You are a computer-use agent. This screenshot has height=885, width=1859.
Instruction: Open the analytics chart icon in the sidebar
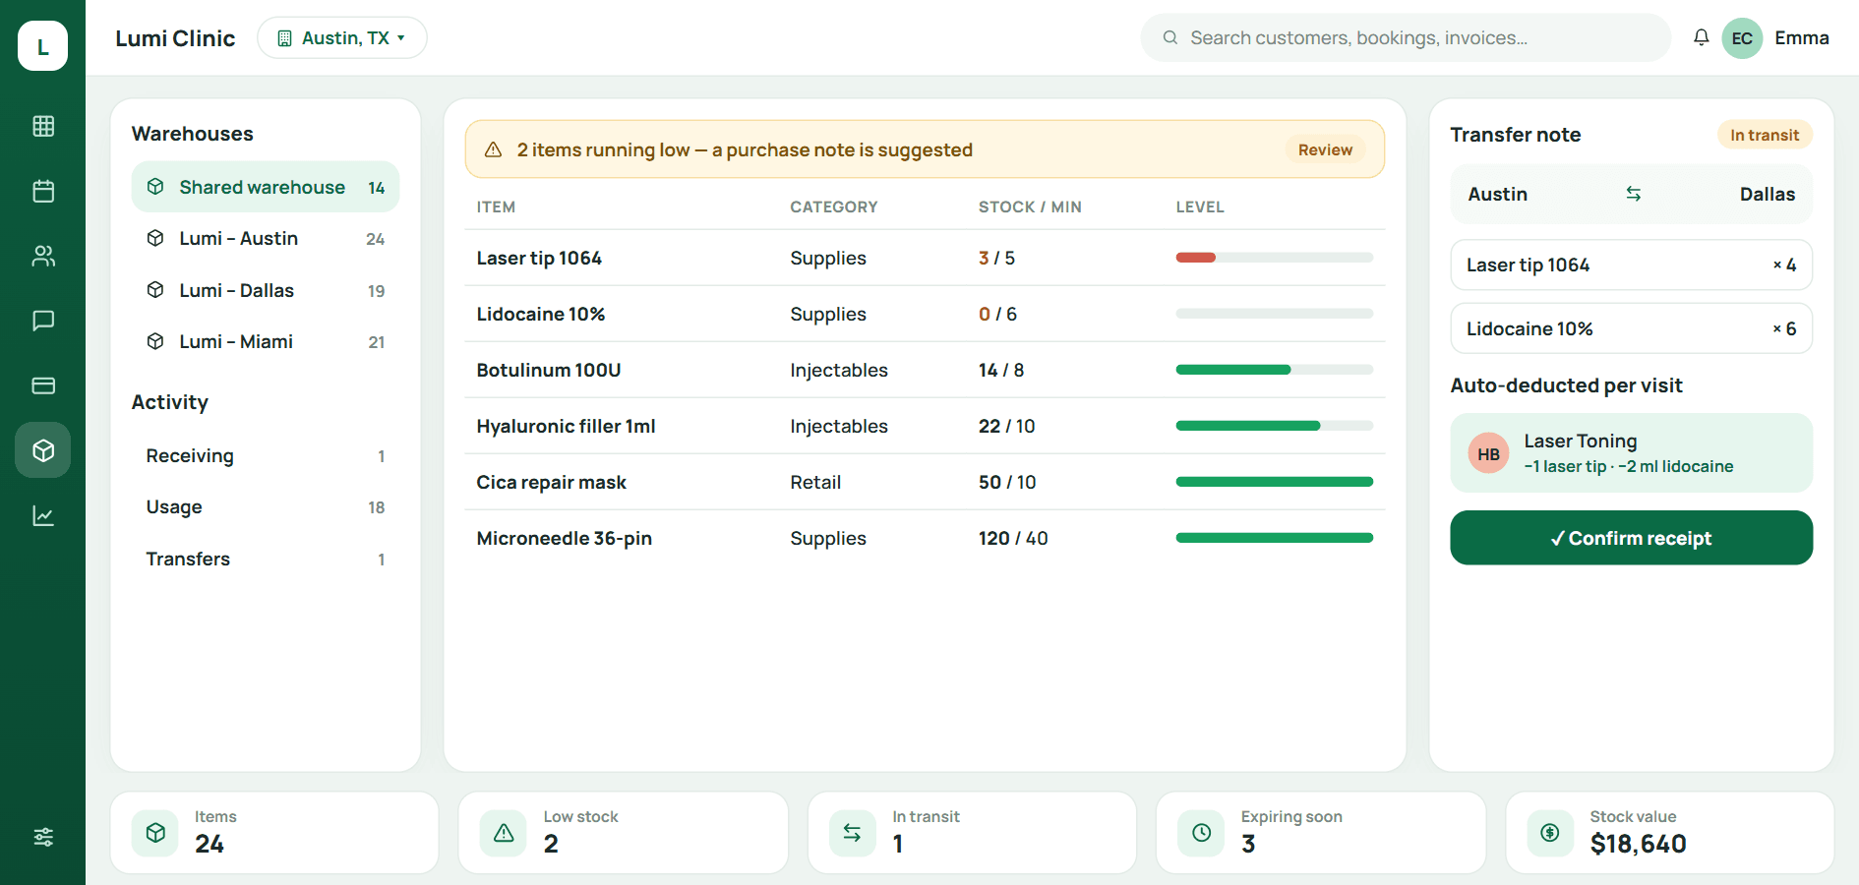pos(43,515)
